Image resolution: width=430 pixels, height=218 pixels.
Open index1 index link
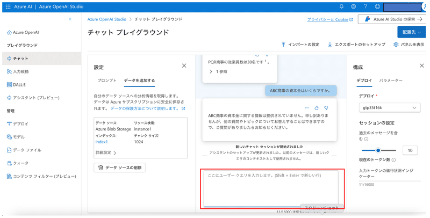tap(102, 142)
